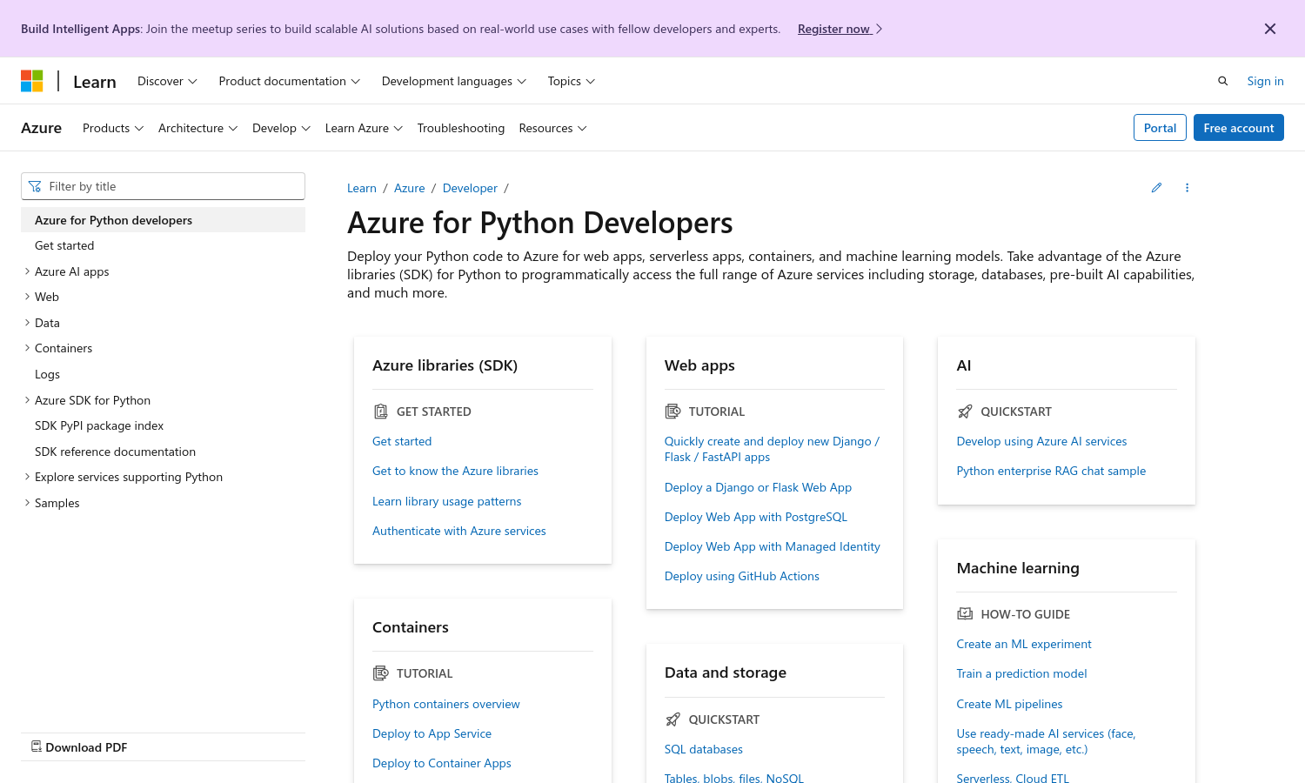Viewport: 1305px width, 783px height.
Task: Expand the Azure AI apps tree node
Action: point(27,271)
